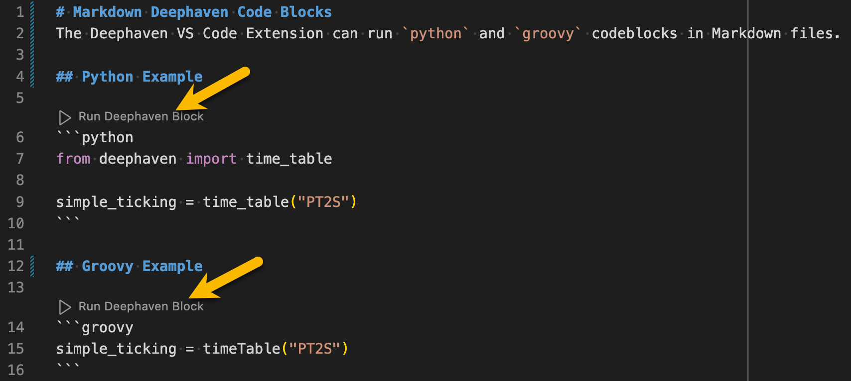Viewport: 851px width, 381px height.
Task: Click the "PT2S" string in the Python block
Action: click(x=324, y=202)
